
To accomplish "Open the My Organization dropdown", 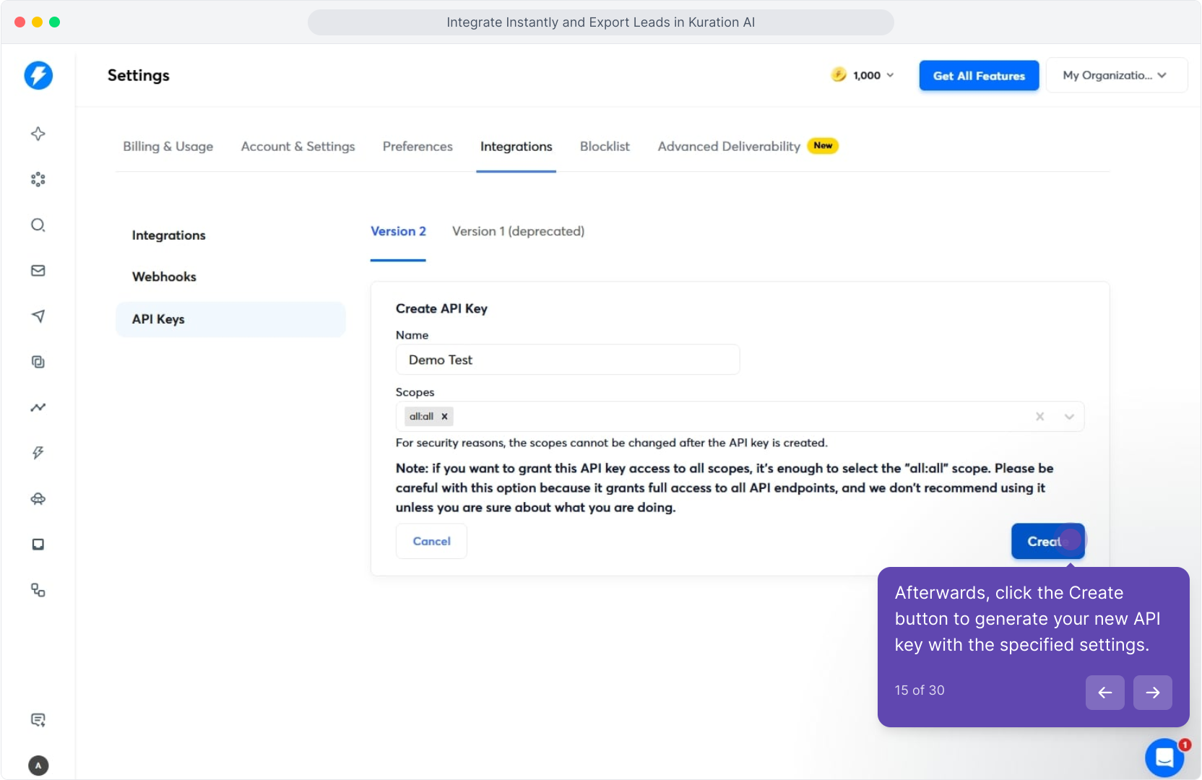I will [x=1117, y=75].
